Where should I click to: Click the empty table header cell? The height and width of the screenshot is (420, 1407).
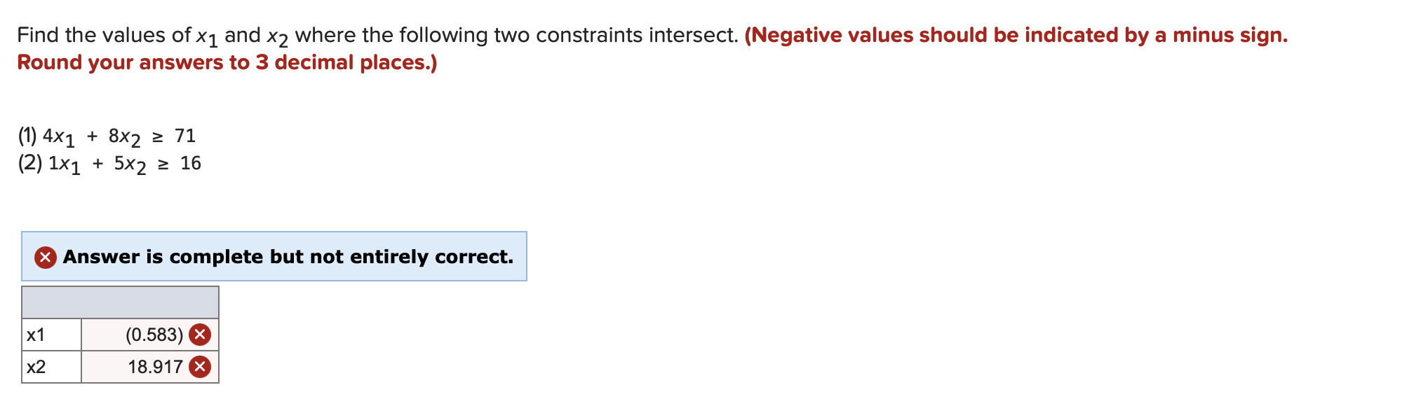(x=119, y=302)
